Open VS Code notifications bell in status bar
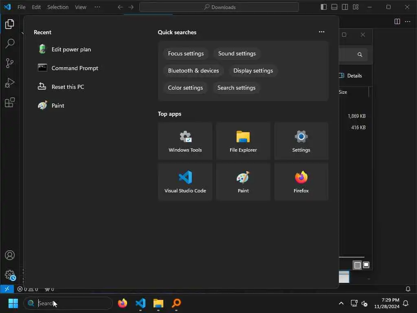Screen dimensions: 417x313 pyautogui.click(x=408, y=289)
